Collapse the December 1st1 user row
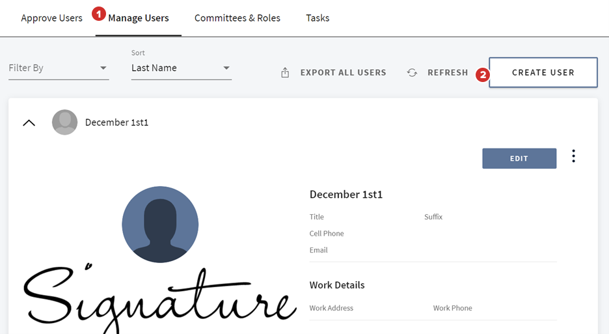The image size is (609, 334). 29,122
